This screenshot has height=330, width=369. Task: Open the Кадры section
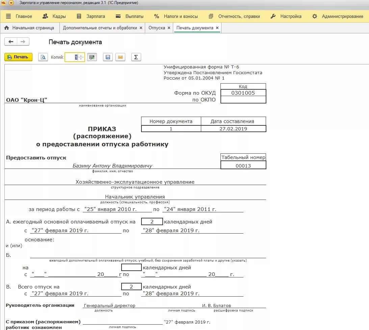[x=59, y=16]
